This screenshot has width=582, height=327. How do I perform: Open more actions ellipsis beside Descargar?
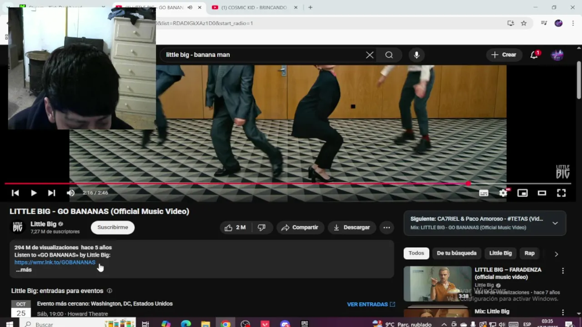click(x=386, y=228)
